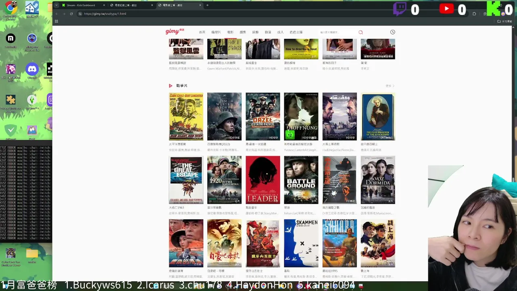Switch to Stream - Kick Dashboard tab
The image size is (517, 291).
pyautogui.click(x=84, y=5)
